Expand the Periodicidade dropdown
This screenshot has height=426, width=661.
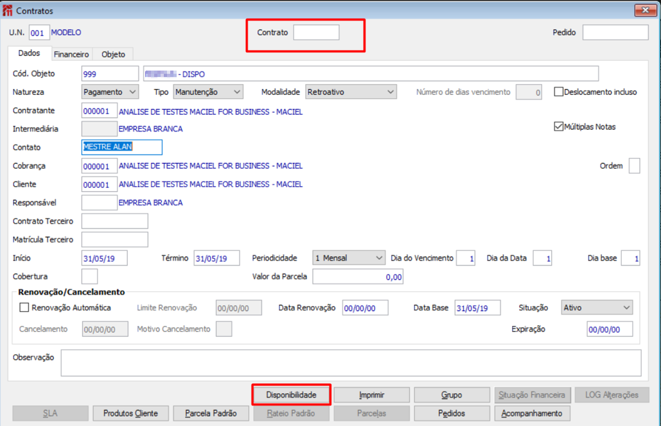pos(349,258)
